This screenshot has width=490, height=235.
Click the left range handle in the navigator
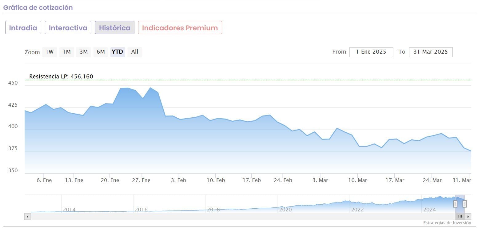(455, 204)
